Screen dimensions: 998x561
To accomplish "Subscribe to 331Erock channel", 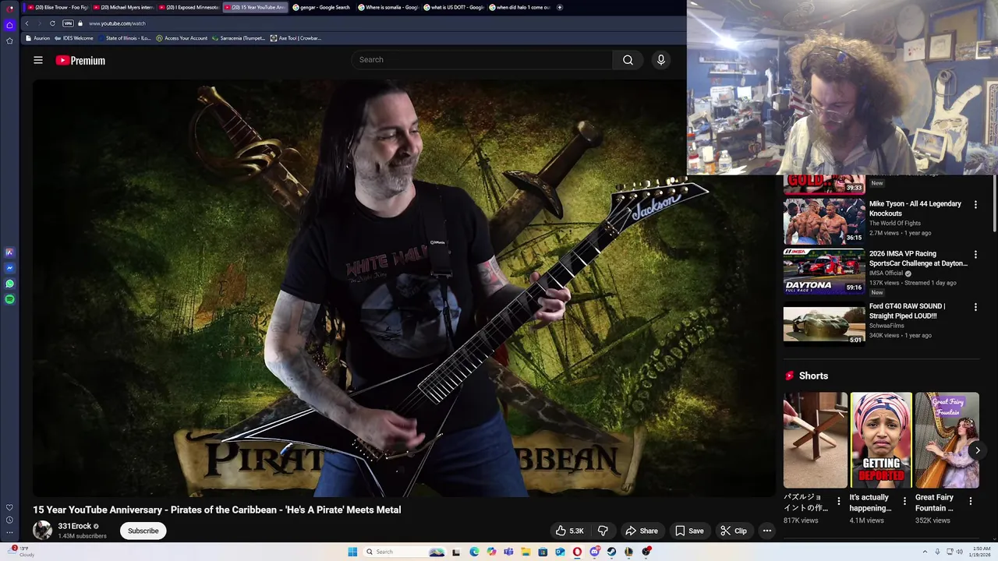I will point(143,531).
